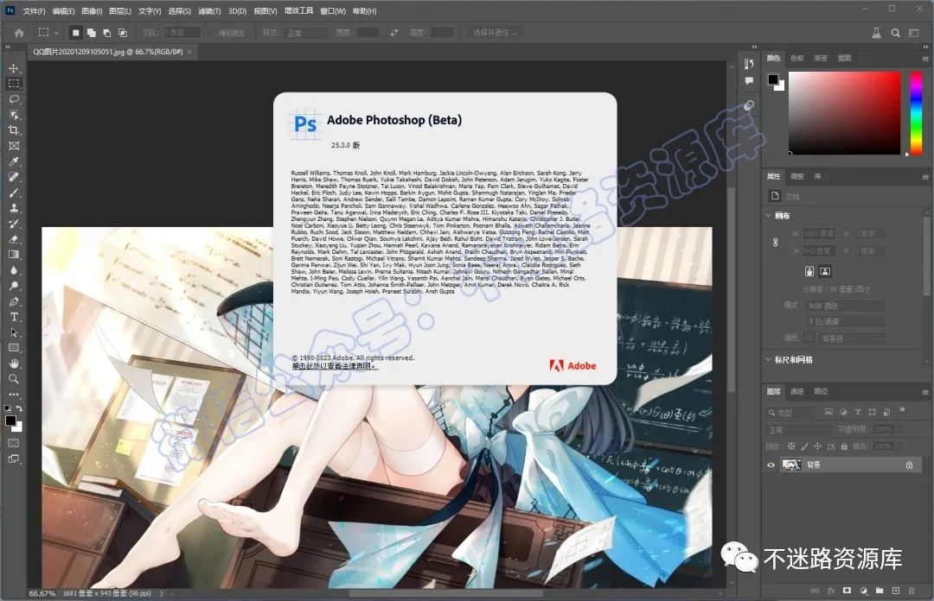
Task: Open the search magnifier in options bar
Action: [895, 33]
